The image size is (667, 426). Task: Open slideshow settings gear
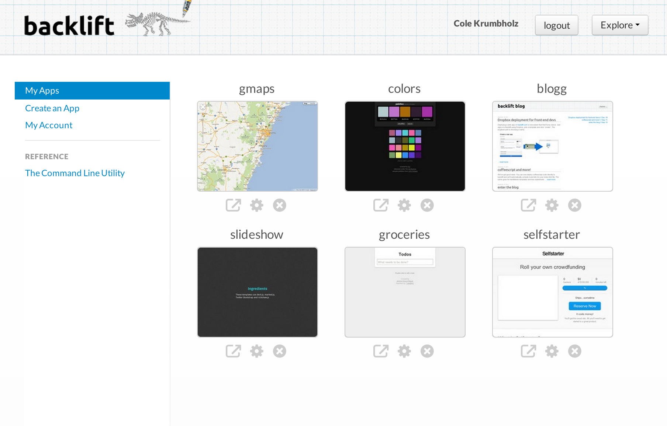click(x=257, y=351)
